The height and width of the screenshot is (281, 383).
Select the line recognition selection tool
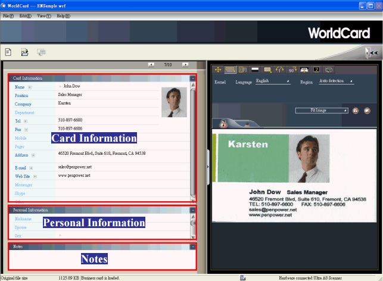coord(230,70)
